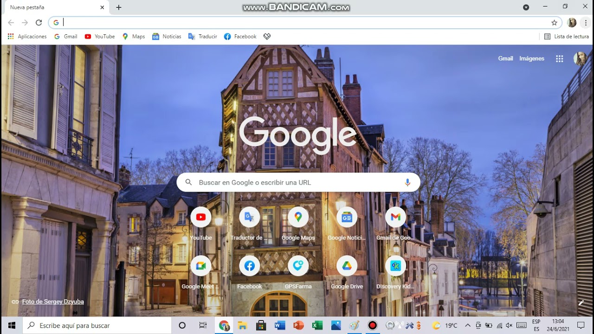594x334 pixels.
Task: Open Photos app from taskbar
Action: tap(336, 325)
